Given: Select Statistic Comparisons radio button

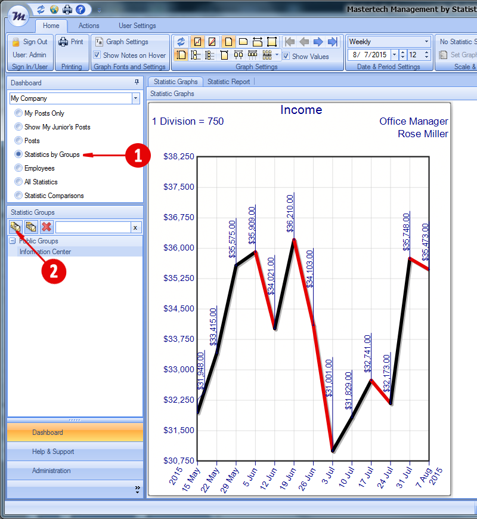Looking at the screenshot, I should pyautogui.click(x=18, y=195).
